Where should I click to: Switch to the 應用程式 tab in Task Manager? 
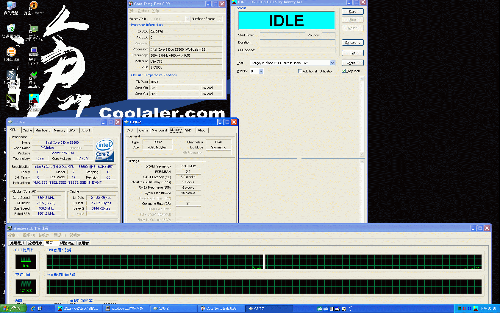18,243
